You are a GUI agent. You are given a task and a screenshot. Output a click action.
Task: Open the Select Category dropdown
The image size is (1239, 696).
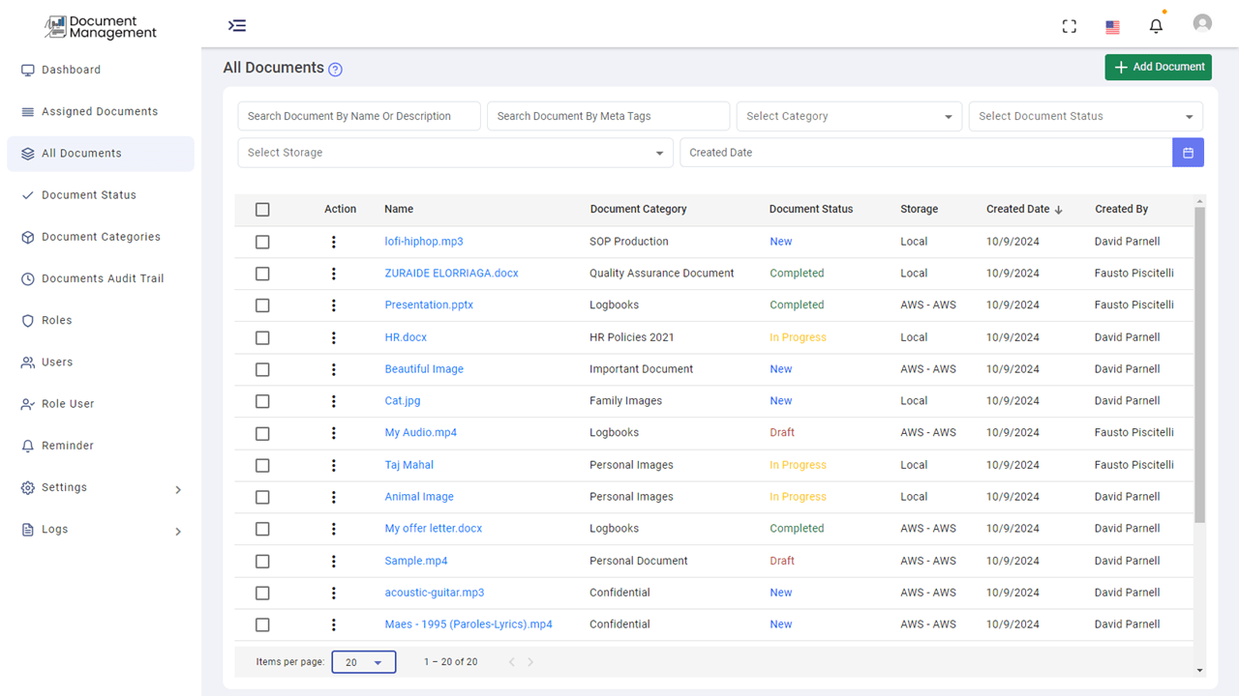tap(849, 116)
